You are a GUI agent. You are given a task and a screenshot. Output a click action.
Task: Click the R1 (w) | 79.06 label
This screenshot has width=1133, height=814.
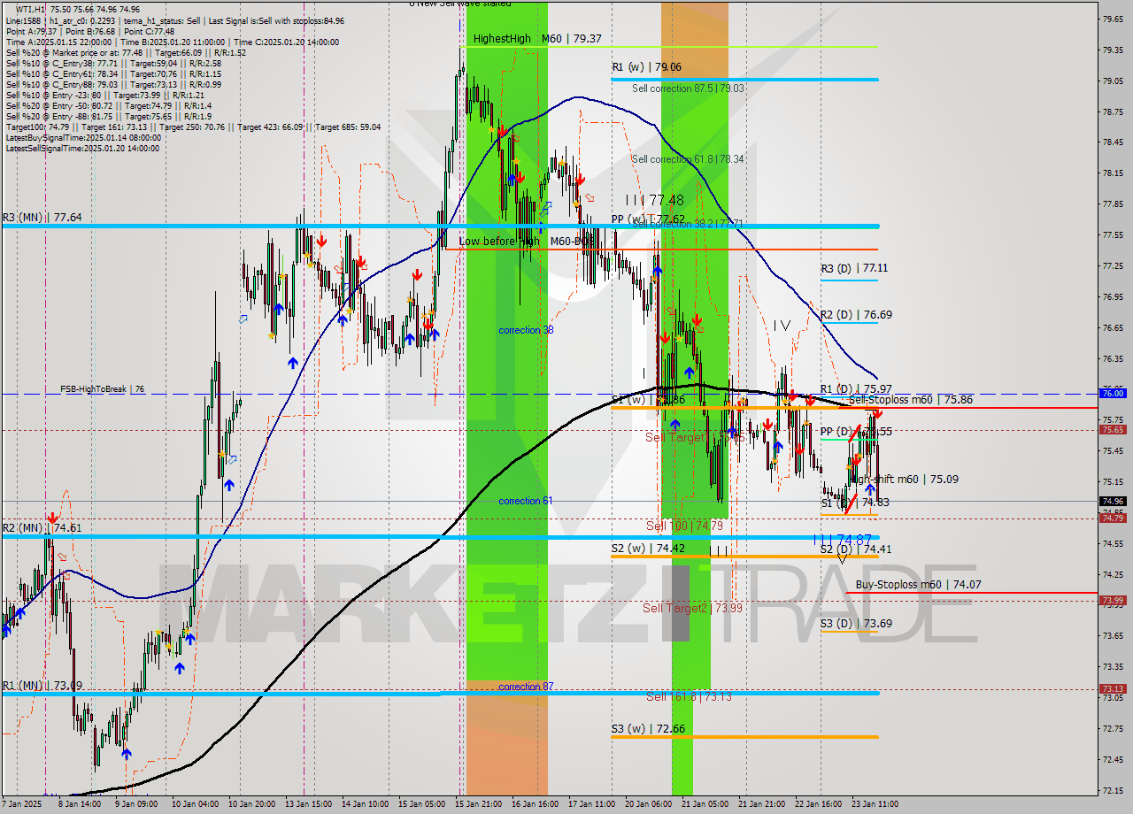646,67
